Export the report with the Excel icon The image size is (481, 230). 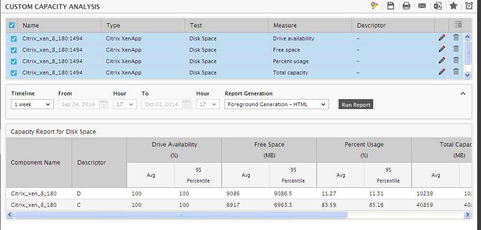[438, 6]
